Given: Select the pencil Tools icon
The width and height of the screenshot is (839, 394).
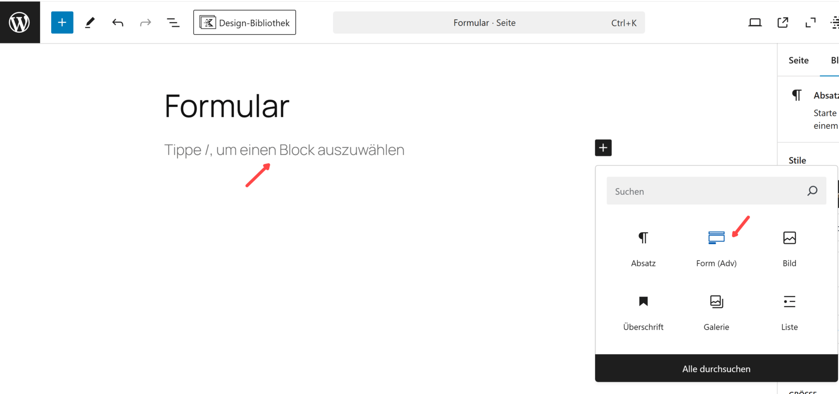Looking at the screenshot, I should coord(90,22).
